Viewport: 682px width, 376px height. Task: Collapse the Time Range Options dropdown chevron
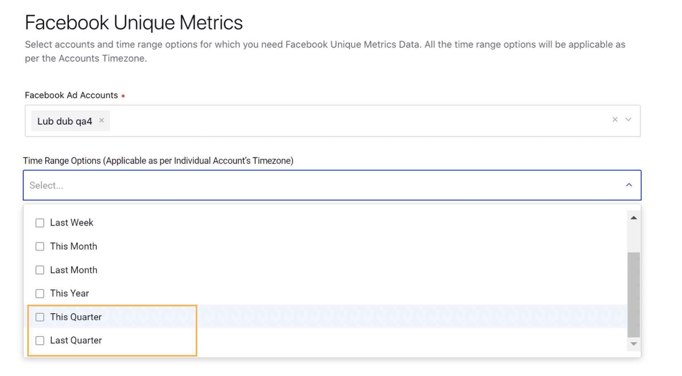pos(629,185)
